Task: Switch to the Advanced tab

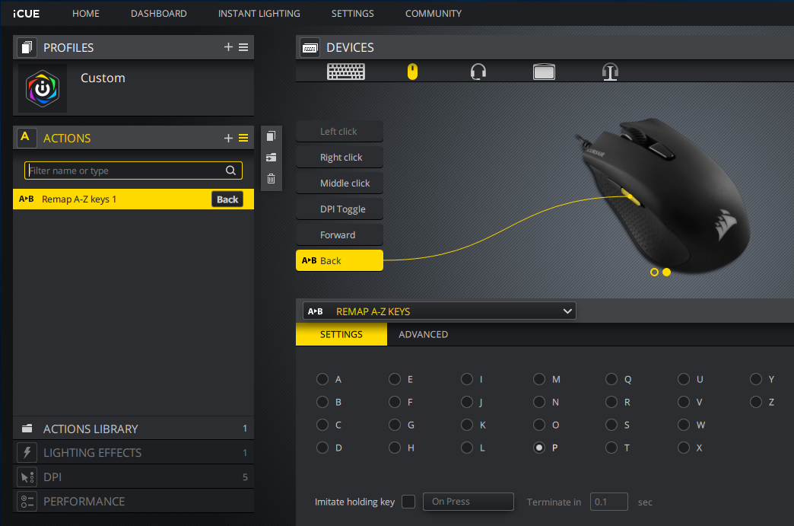Action: click(423, 334)
